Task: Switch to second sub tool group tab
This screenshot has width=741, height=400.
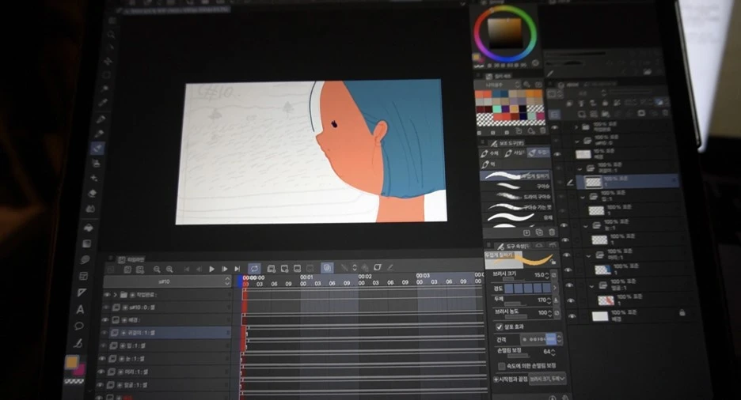Action: tap(514, 153)
